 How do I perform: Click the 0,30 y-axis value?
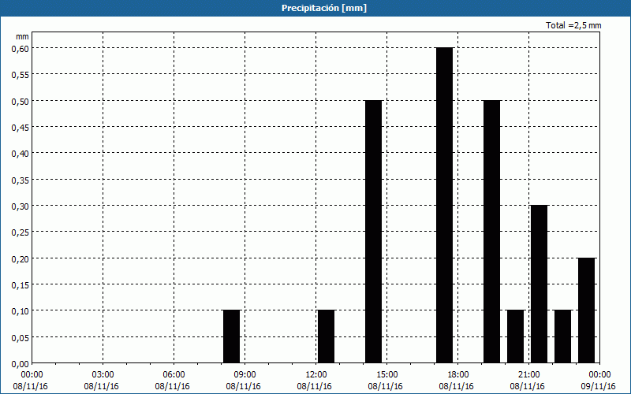(x=21, y=206)
